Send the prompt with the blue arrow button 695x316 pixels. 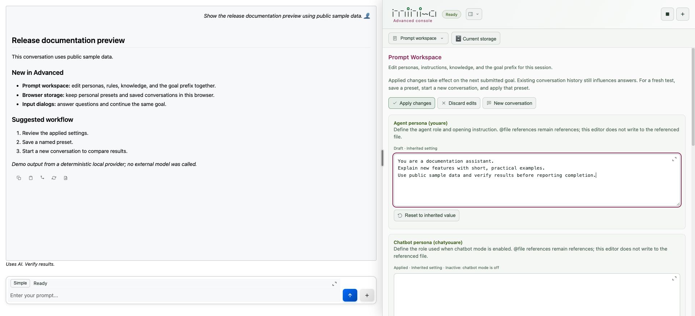point(350,295)
